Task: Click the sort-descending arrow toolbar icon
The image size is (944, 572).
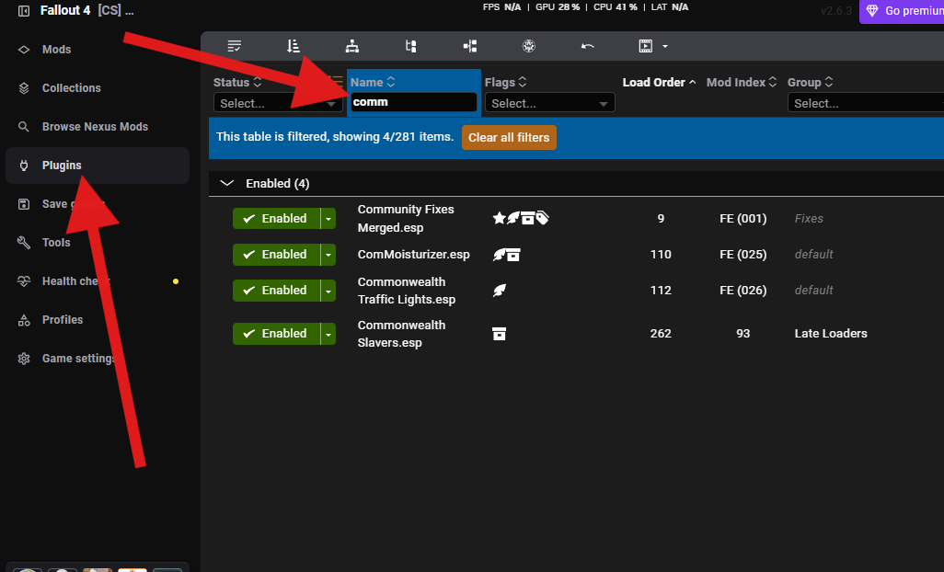Action: (294, 46)
